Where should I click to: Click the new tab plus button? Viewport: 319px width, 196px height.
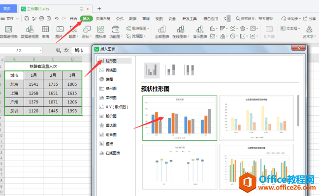coord(99,9)
